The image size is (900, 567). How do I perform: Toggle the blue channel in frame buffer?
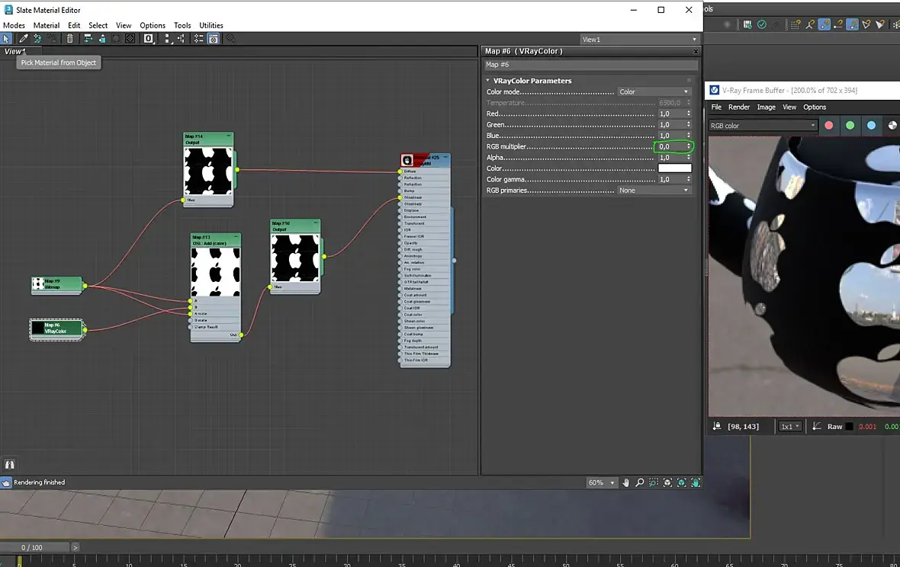[871, 126]
